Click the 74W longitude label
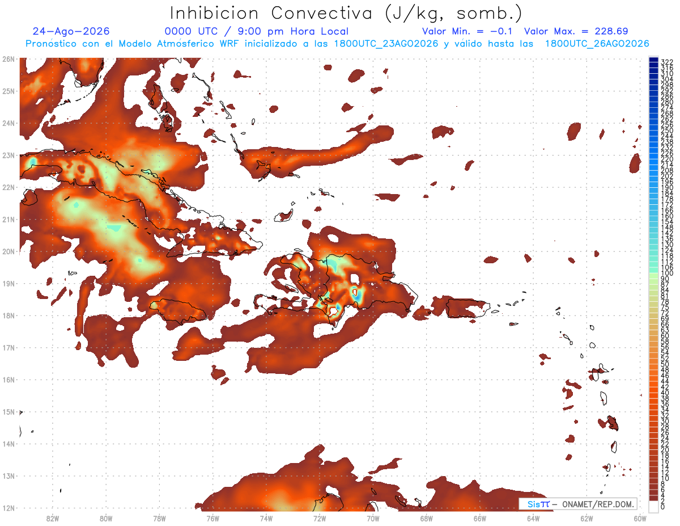The image size is (680, 526). coord(266,518)
